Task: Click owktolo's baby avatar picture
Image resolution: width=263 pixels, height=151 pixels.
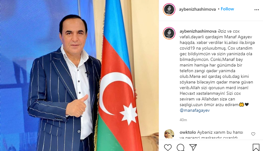Action: click(x=169, y=134)
